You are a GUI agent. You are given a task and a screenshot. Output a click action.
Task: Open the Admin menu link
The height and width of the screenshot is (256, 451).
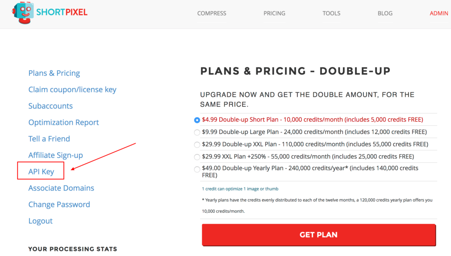439,13
